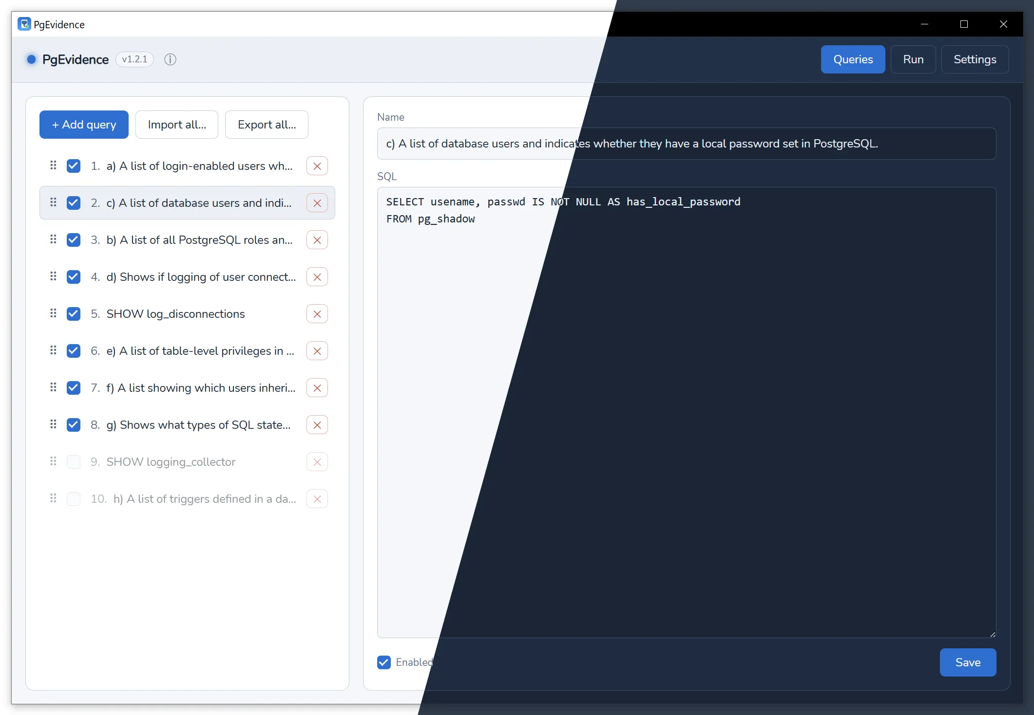Image resolution: width=1034 pixels, height=715 pixels.
Task: Click the Add query button
Action: click(84, 125)
